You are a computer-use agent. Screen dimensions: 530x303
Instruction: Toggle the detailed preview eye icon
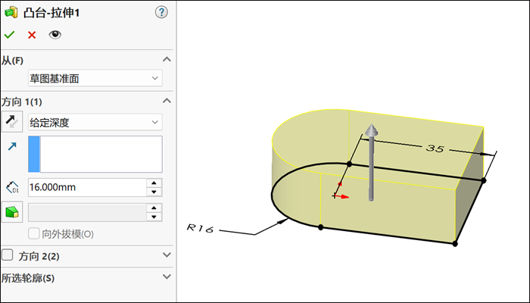tap(55, 35)
